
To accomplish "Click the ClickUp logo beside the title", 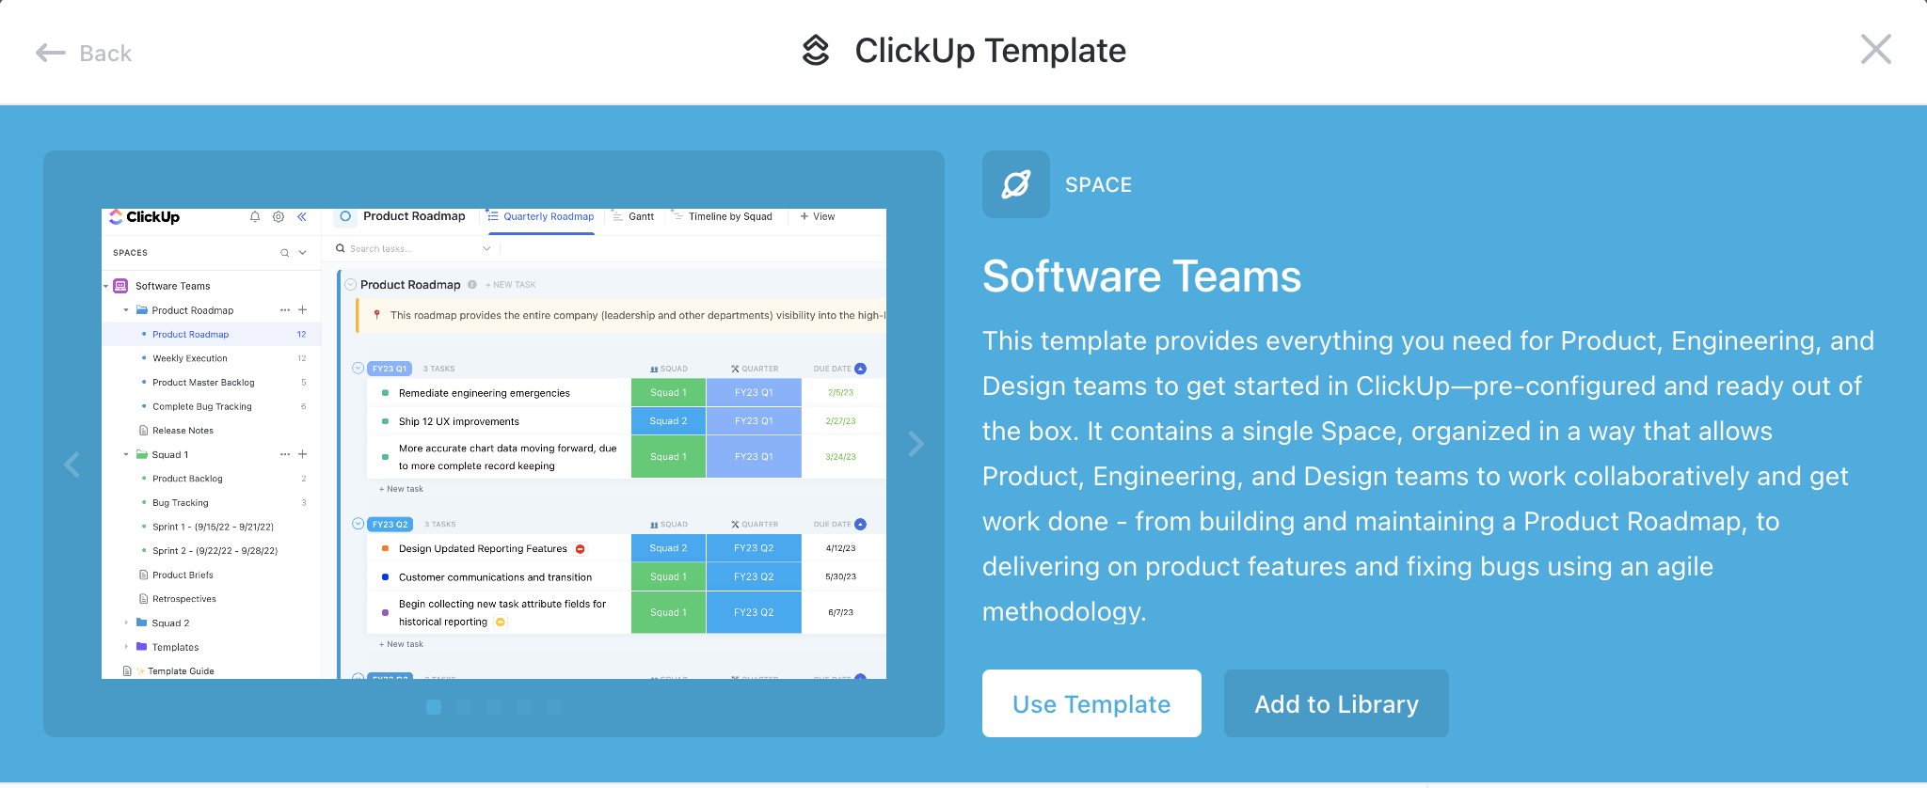I will [816, 51].
